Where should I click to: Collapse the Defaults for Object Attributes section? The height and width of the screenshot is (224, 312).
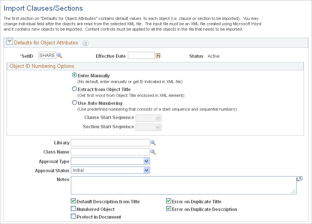9,42
